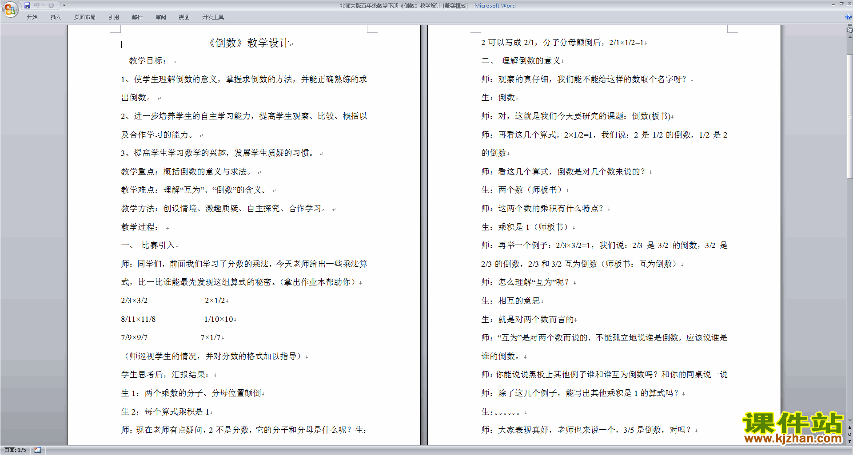Click the Redo icon in quick access
The image size is (853, 455).
tap(51, 5)
